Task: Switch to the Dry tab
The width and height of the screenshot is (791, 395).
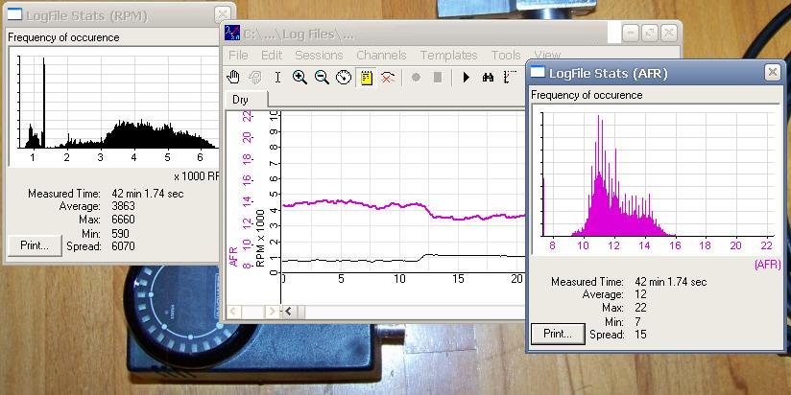Action: tap(240, 100)
